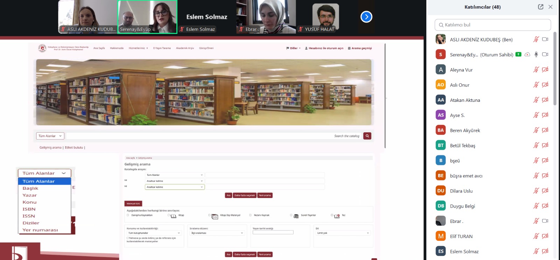Viewport: 560px width, 260px height.
Task: Click the camera icon in Serenay&Eyüp's participant row
Action: tap(545, 55)
